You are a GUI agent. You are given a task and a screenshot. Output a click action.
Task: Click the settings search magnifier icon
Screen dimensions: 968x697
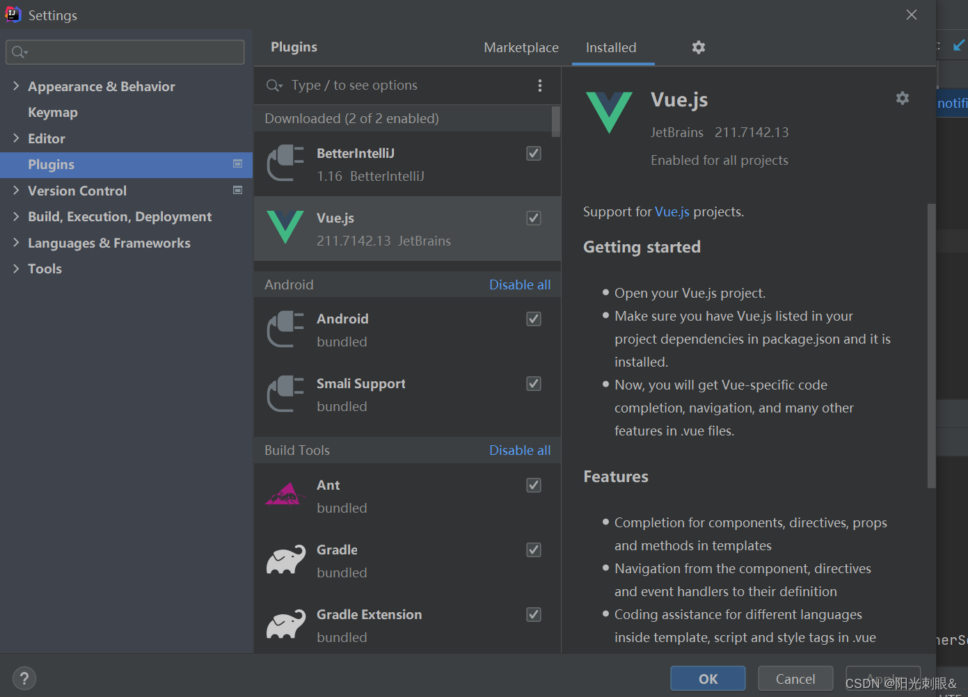pyautogui.click(x=19, y=52)
